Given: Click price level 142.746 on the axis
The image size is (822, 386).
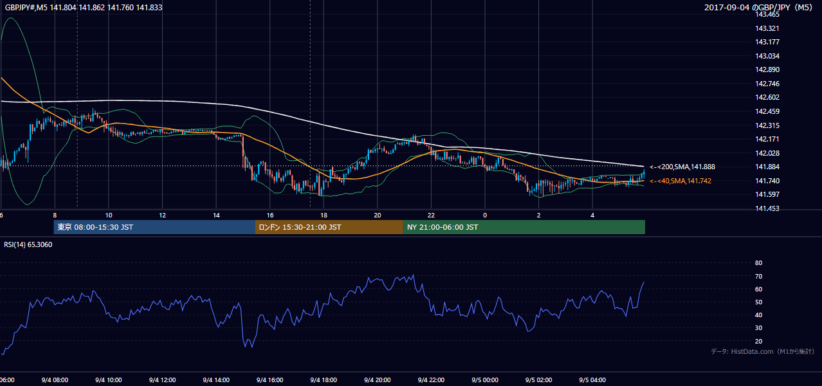Looking at the screenshot, I should pyautogui.click(x=767, y=84).
